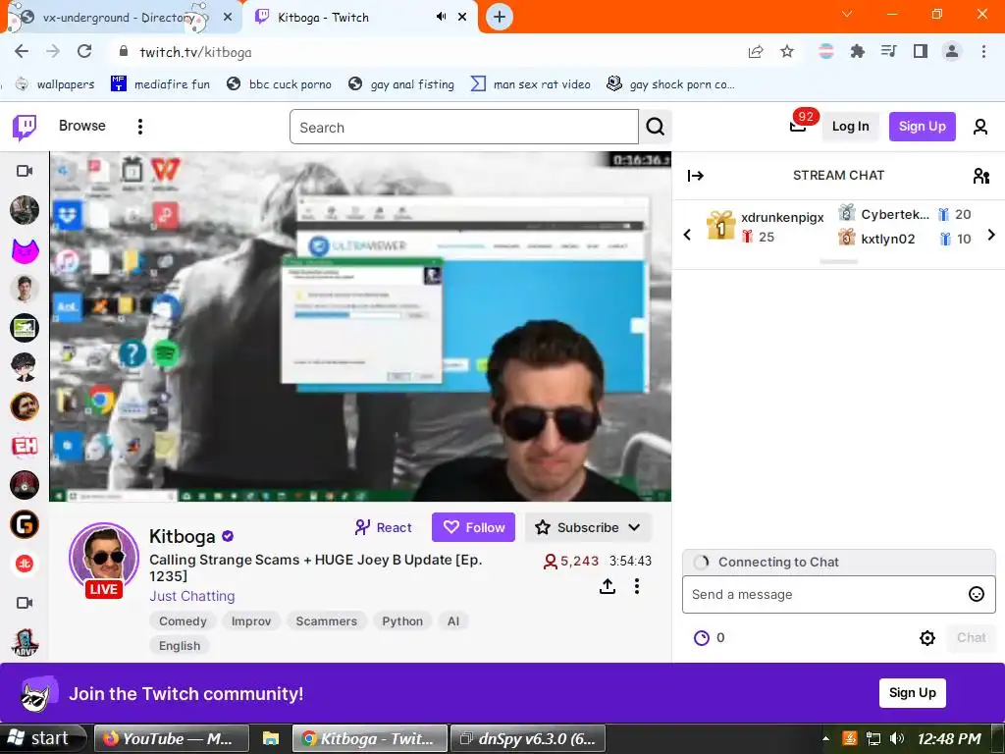Select the Python tag
The width and height of the screenshot is (1005, 754).
(x=402, y=620)
